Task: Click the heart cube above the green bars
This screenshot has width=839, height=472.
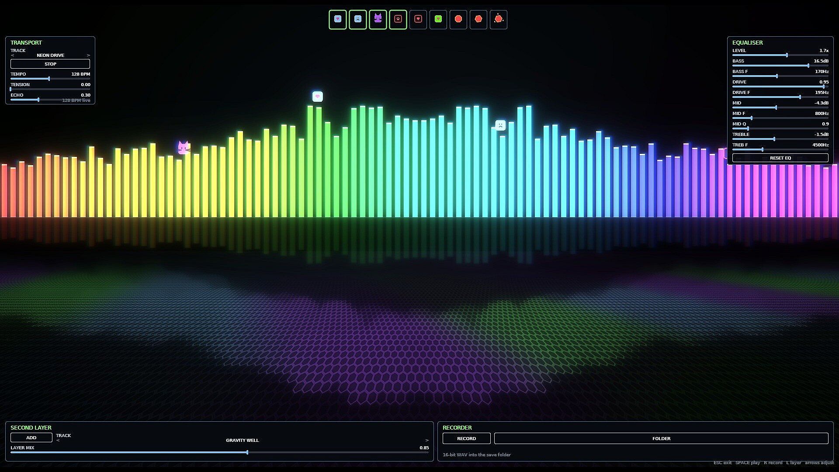Action: [318, 97]
